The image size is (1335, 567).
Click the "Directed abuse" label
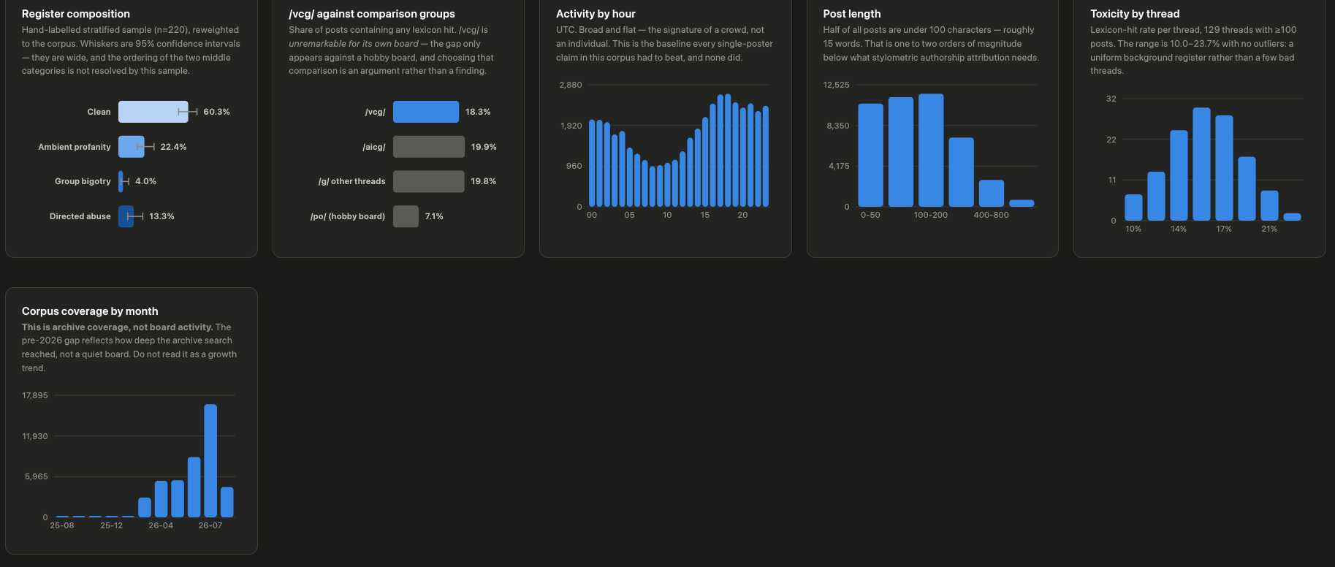pos(80,216)
